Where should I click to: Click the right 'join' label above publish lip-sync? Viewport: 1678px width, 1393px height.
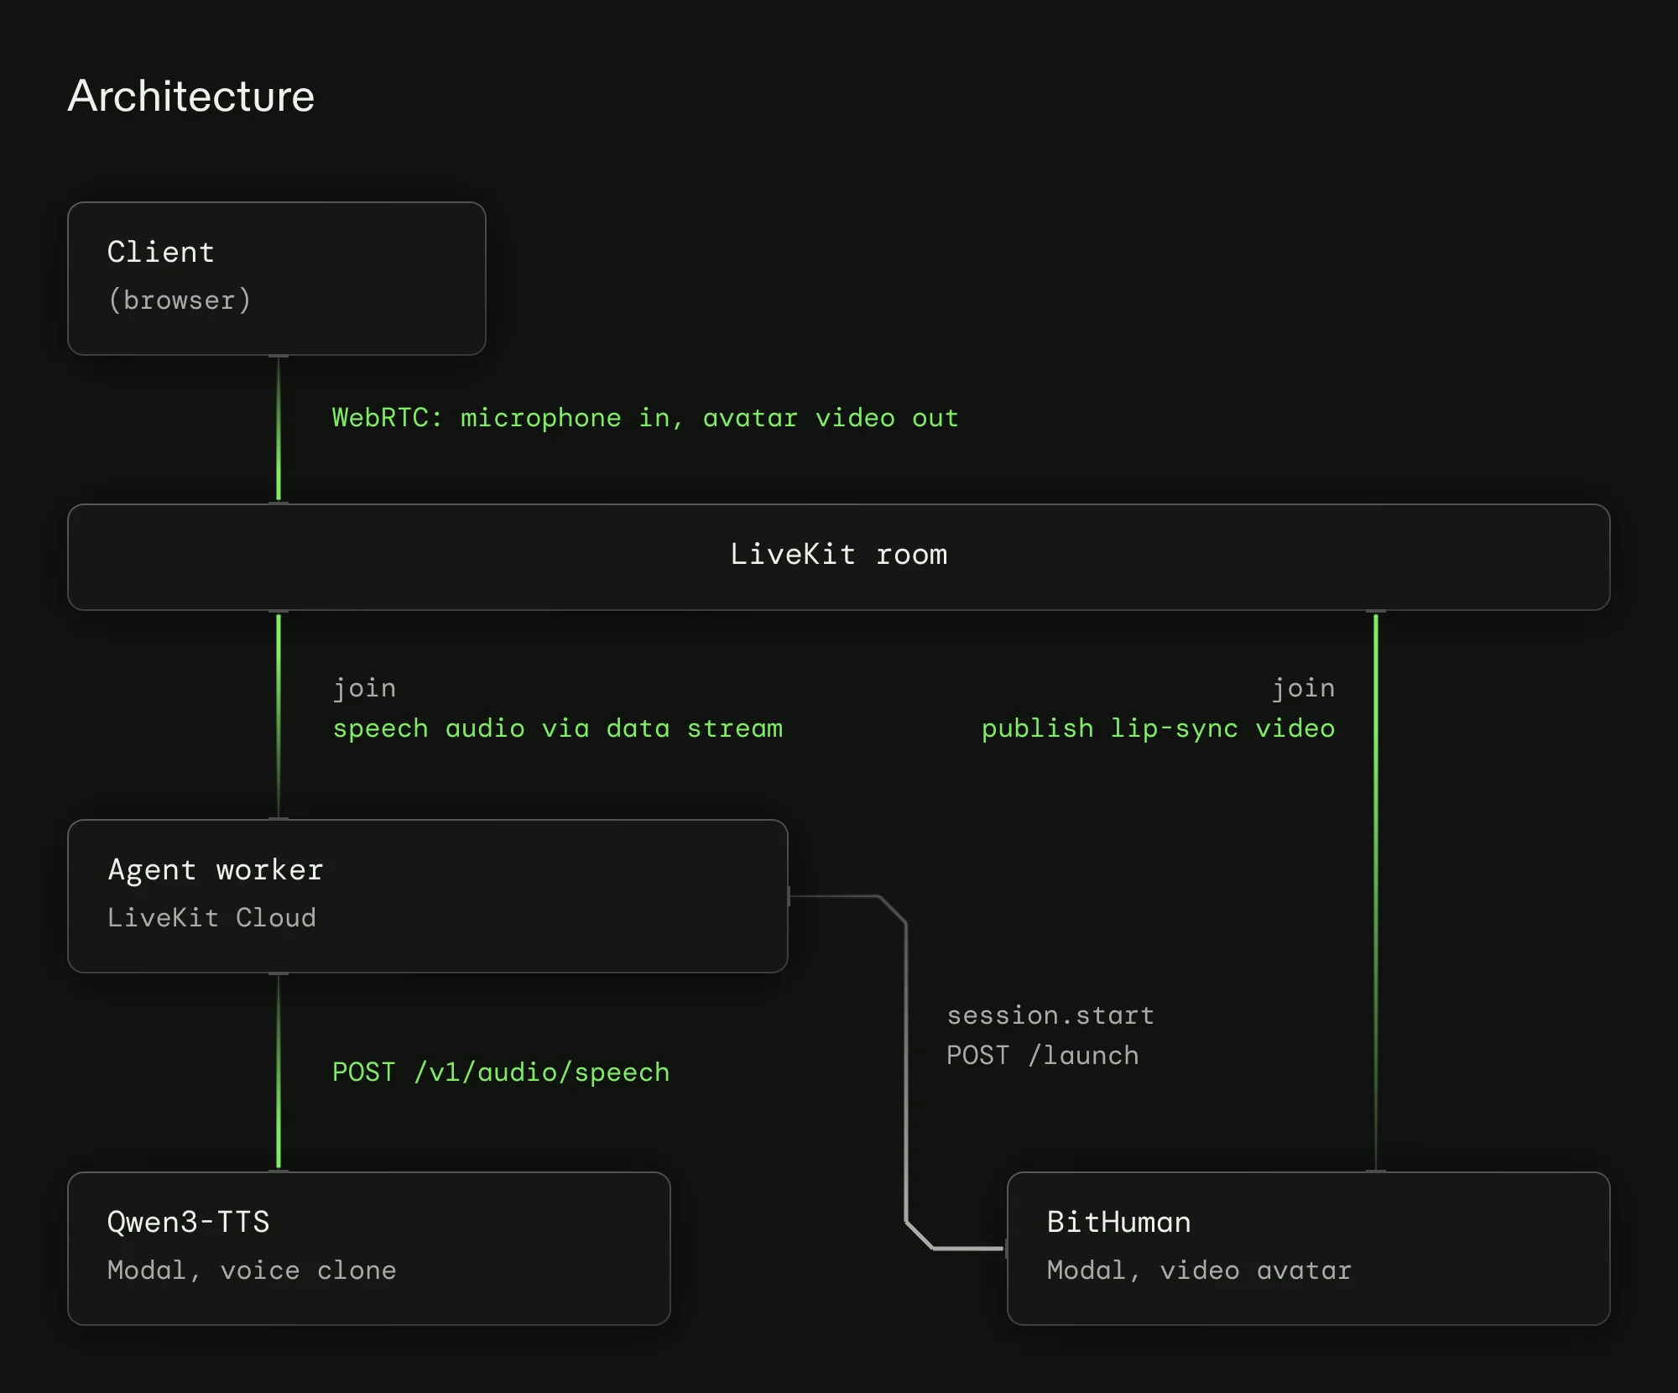[1304, 688]
